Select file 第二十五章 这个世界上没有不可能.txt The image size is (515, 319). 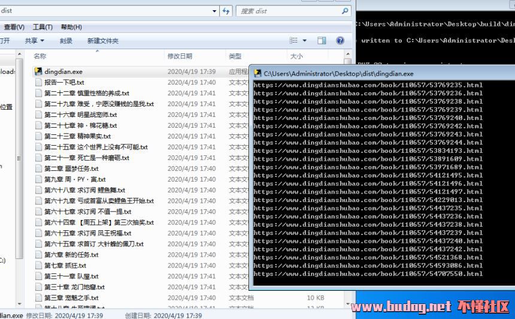click(96, 147)
